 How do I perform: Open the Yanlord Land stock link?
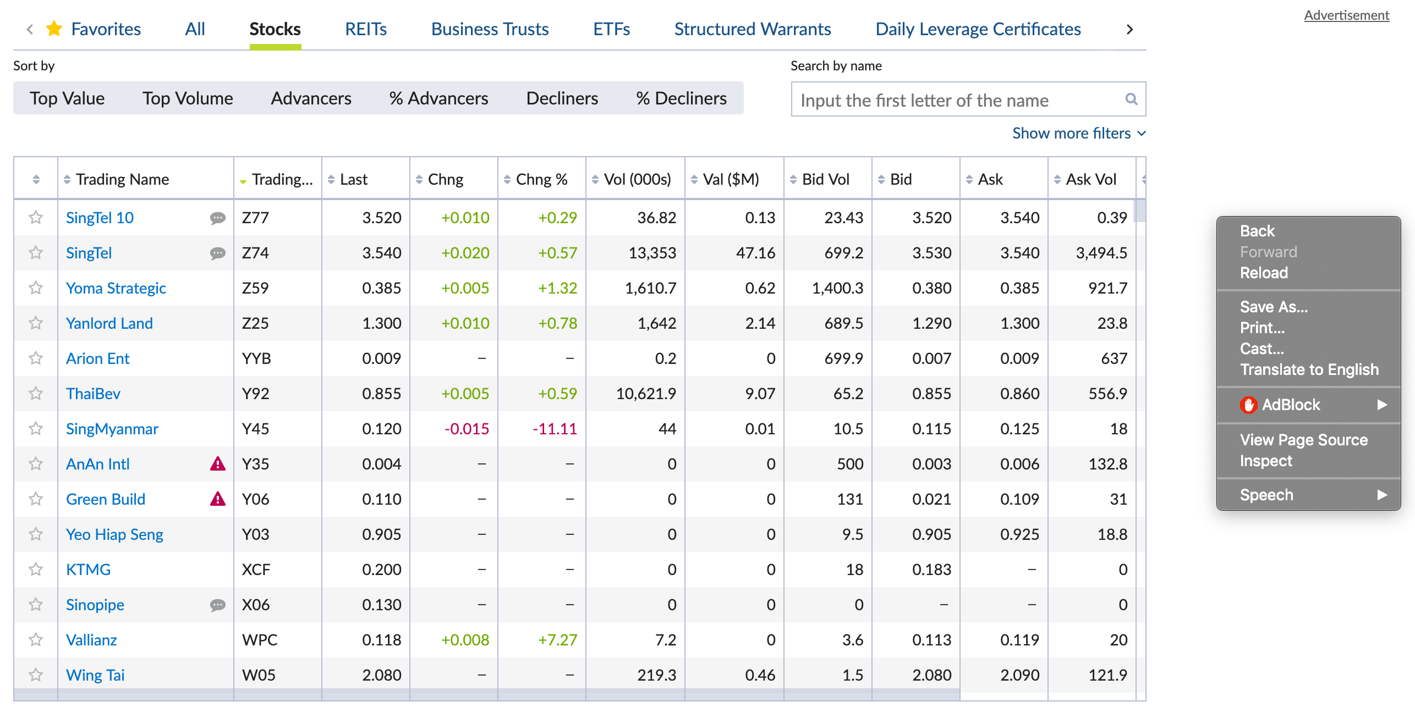(109, 323)
